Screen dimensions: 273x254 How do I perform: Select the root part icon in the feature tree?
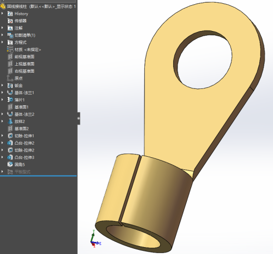pos(3,6)
